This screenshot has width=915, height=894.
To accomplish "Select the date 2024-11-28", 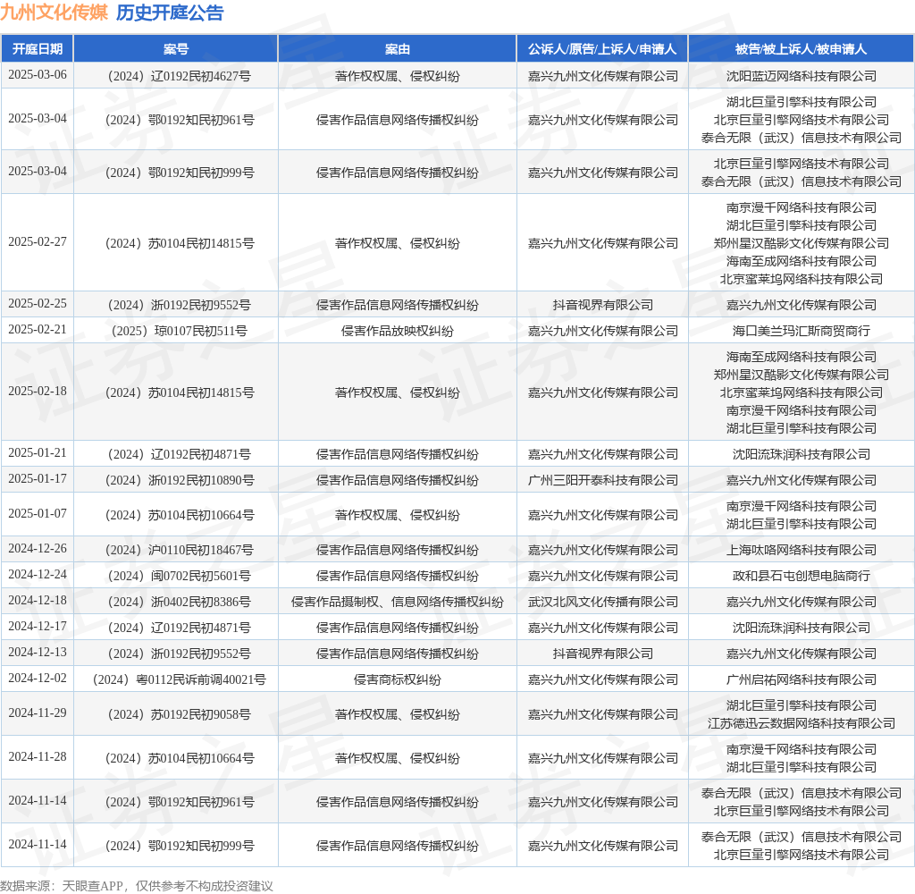I will 38,757.
